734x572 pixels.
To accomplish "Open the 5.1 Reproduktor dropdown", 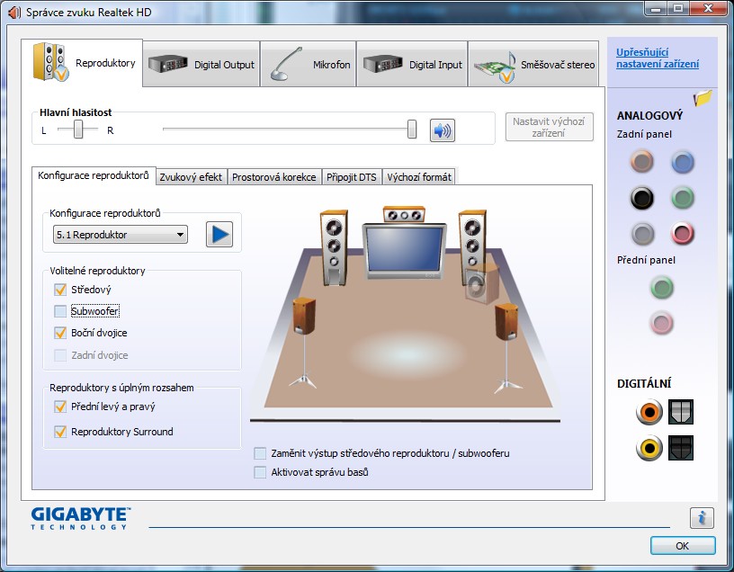I will (x=121, y=235).
